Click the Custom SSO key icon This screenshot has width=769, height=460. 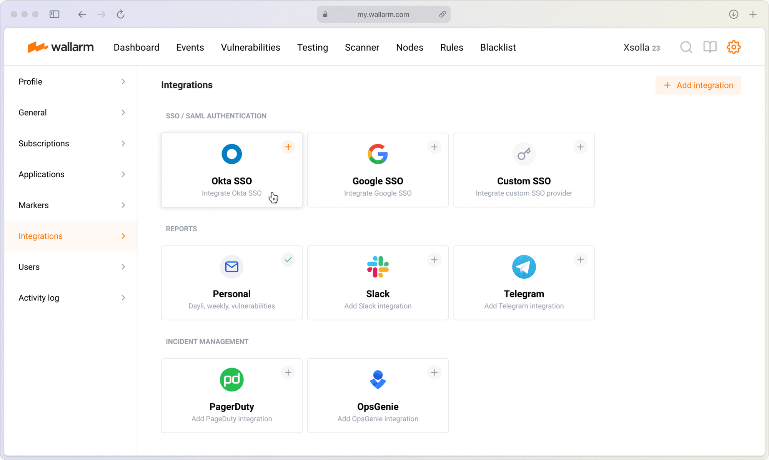[x=524, y=154]
